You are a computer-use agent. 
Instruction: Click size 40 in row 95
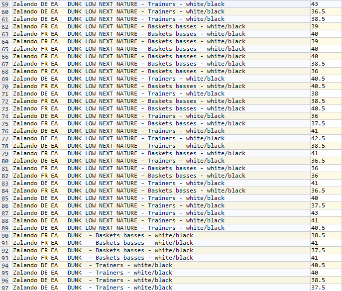[326, 273]
